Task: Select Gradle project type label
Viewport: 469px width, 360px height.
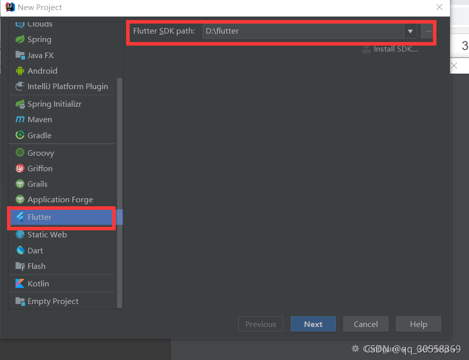Action: 40,135
